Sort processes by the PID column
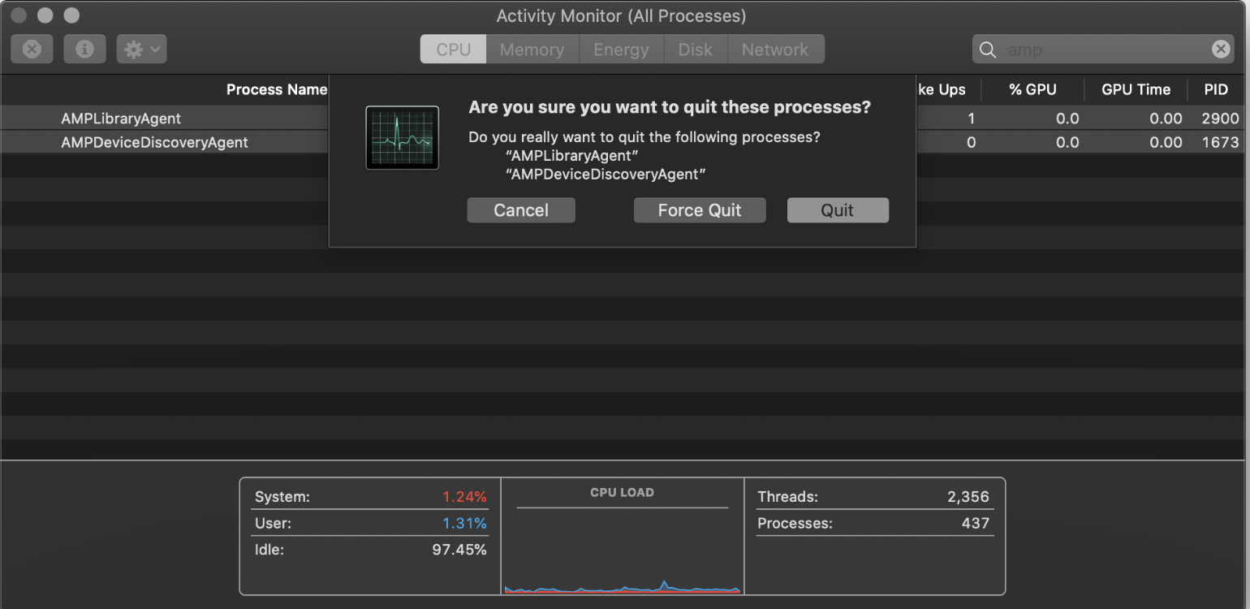This screenshot has height=609, width=1250. (1216, 89)
